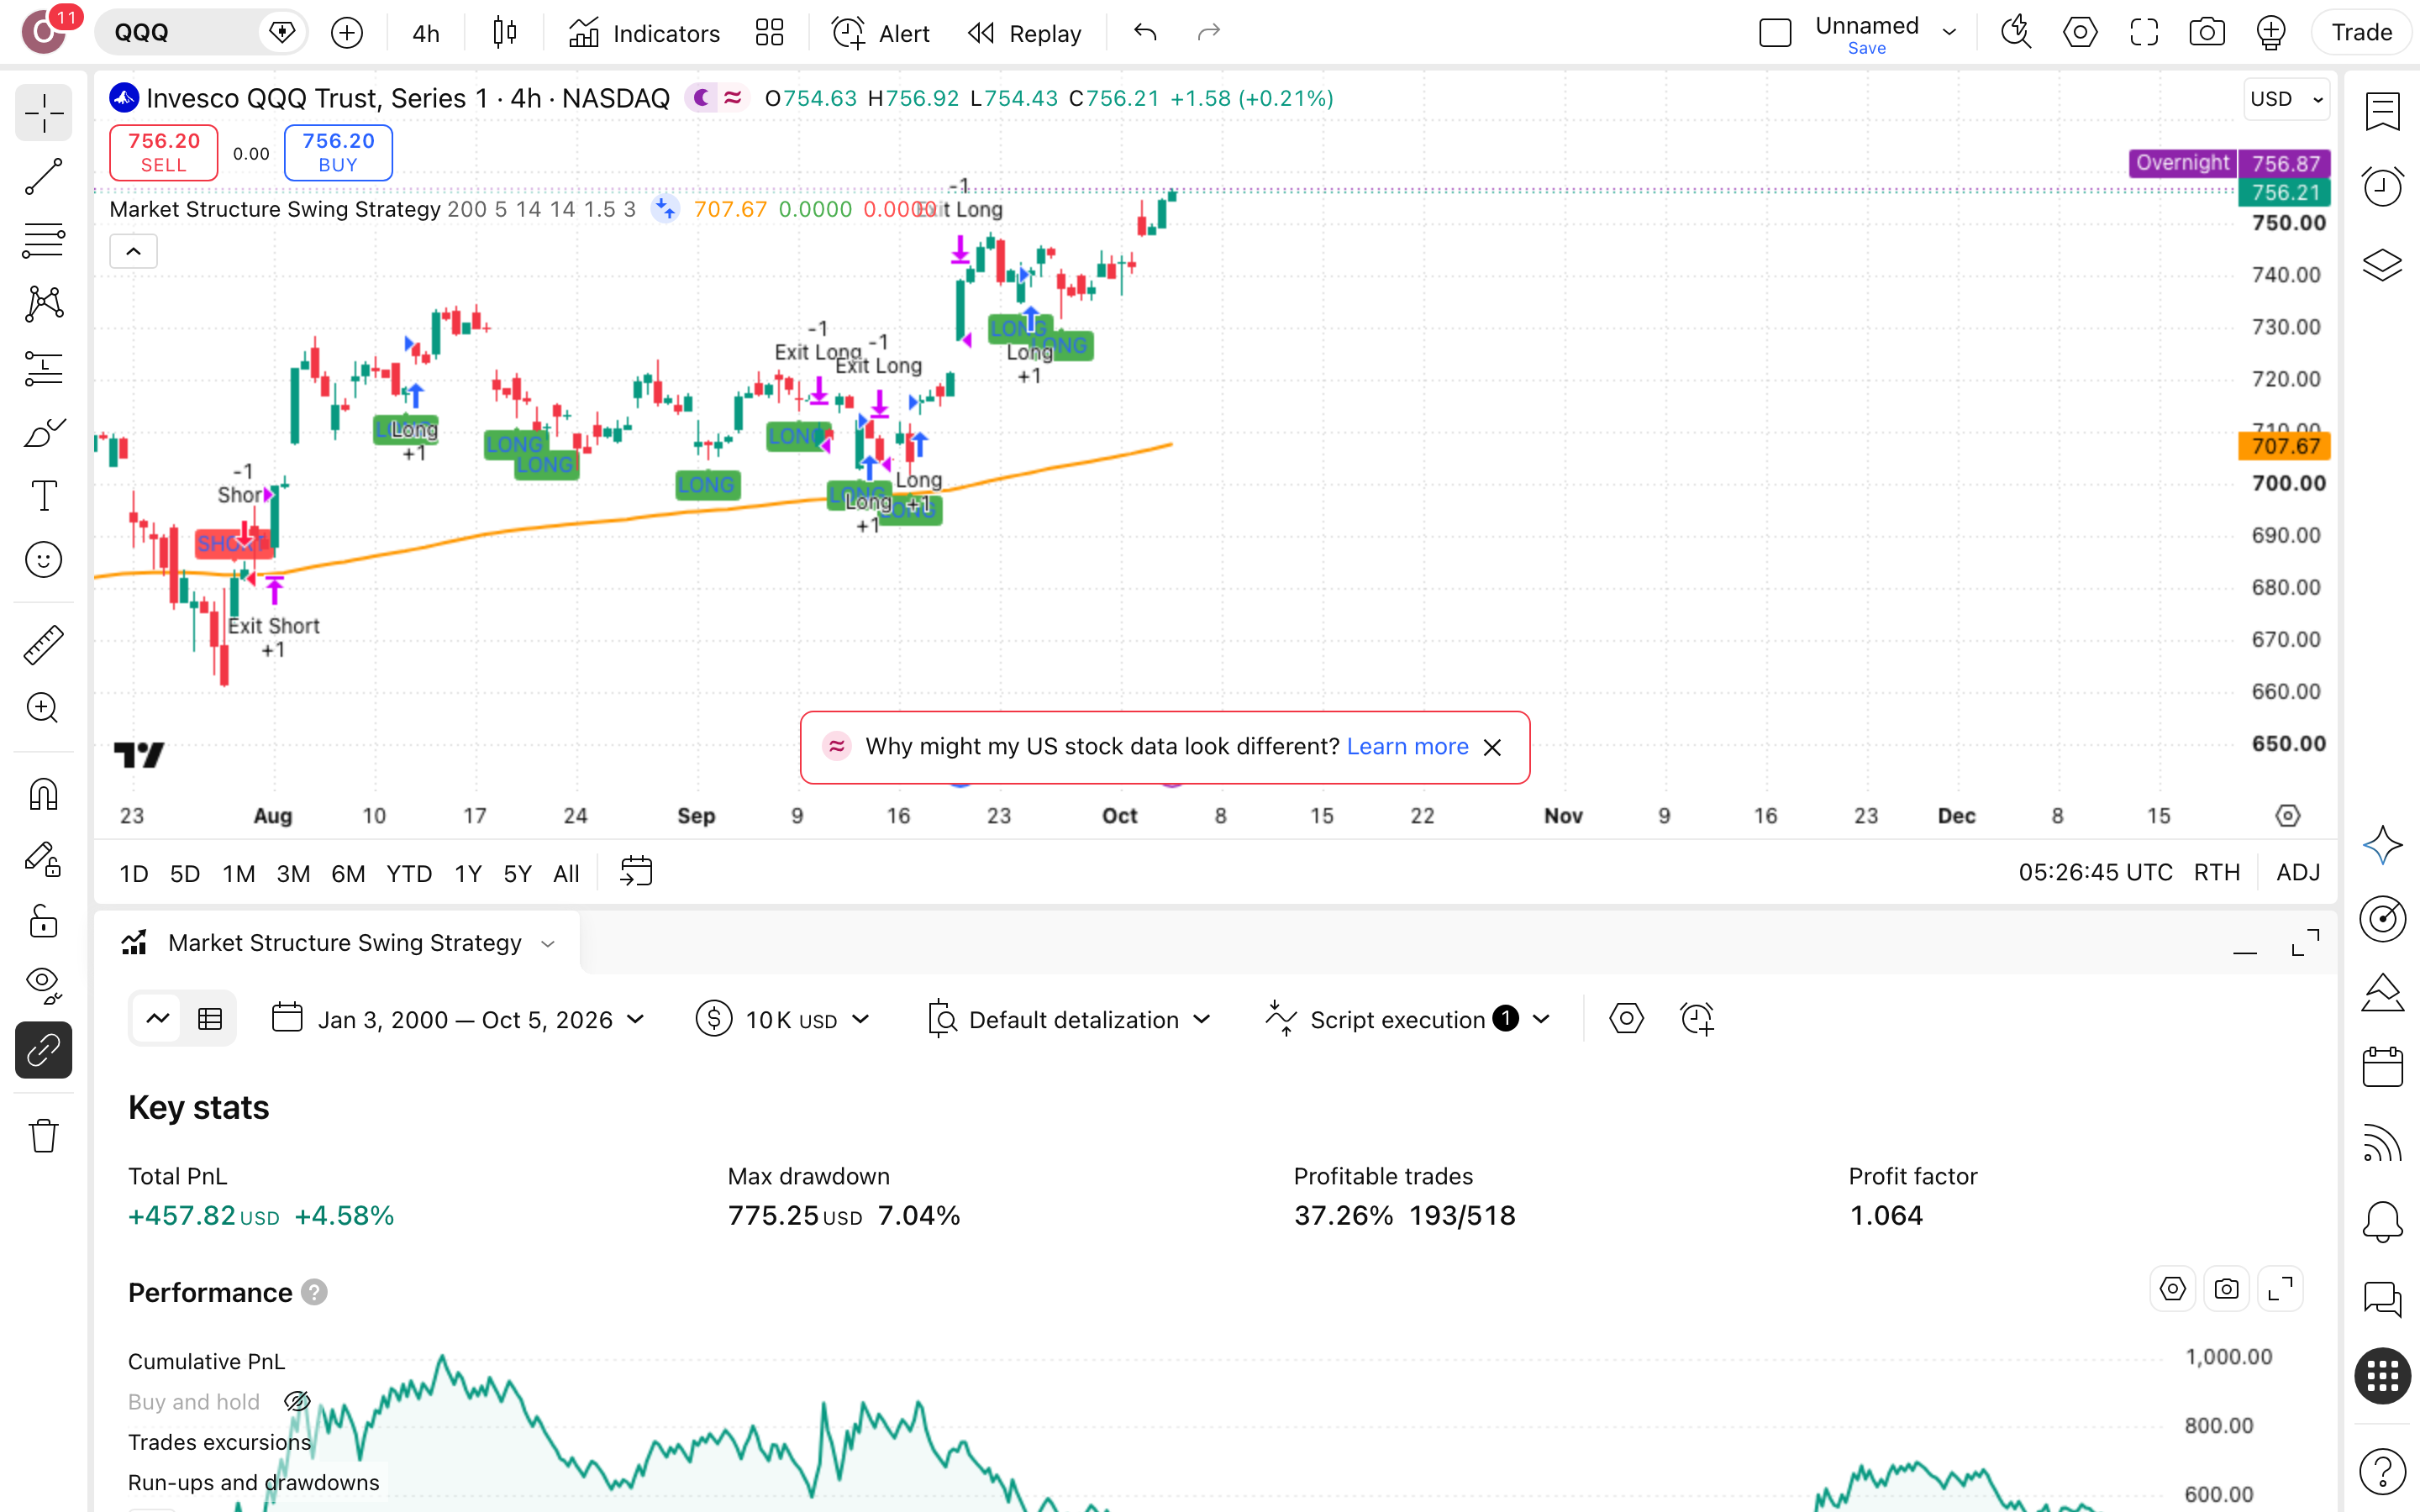This screenshot has height=1512, width=2420.
Task: Dismiss the US stock data notice
Action: point(1492,747)
